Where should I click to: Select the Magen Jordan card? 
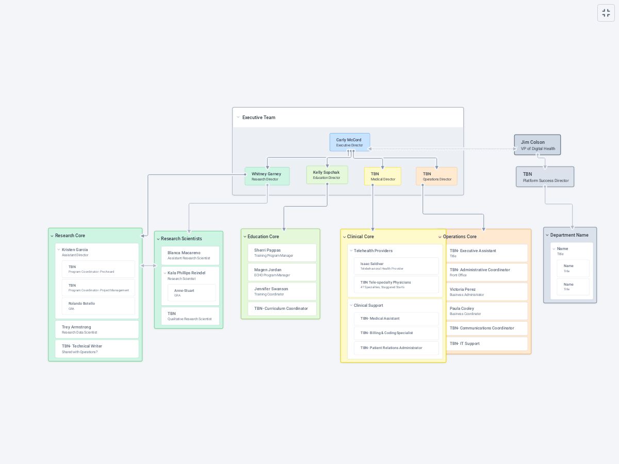[x=282, y=272]
